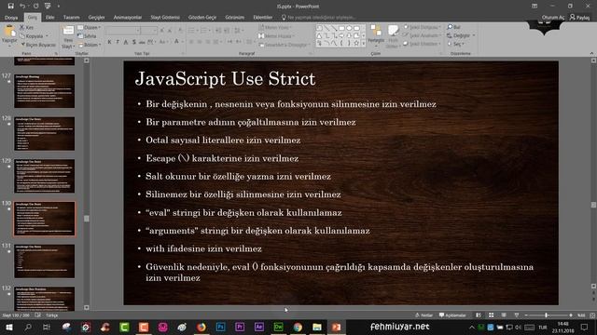The width and height of the screenshot is (597, 335).
Task: Switch to Slide Sorter view icon
Action: pos(492,315)
